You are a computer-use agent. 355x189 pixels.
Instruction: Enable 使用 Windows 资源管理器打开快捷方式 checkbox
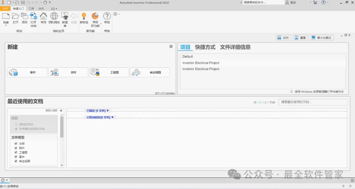[292, 91]
